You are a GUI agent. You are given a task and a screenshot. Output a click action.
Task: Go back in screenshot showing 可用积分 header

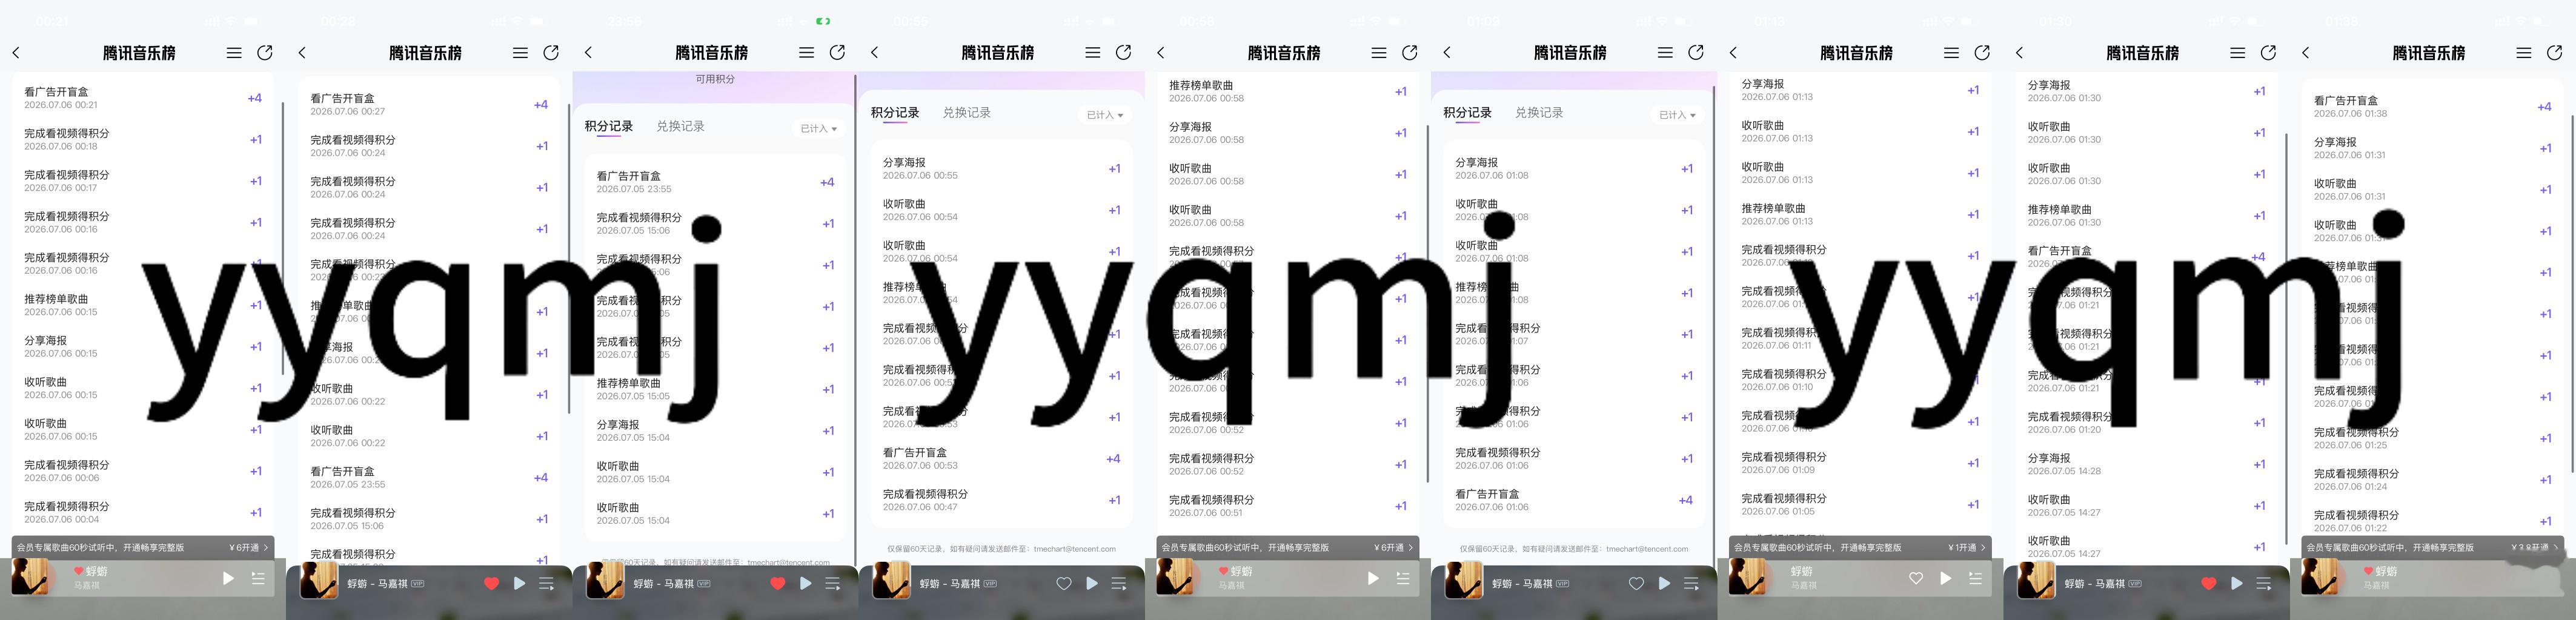pyautogui.click(x=588, y=53)
